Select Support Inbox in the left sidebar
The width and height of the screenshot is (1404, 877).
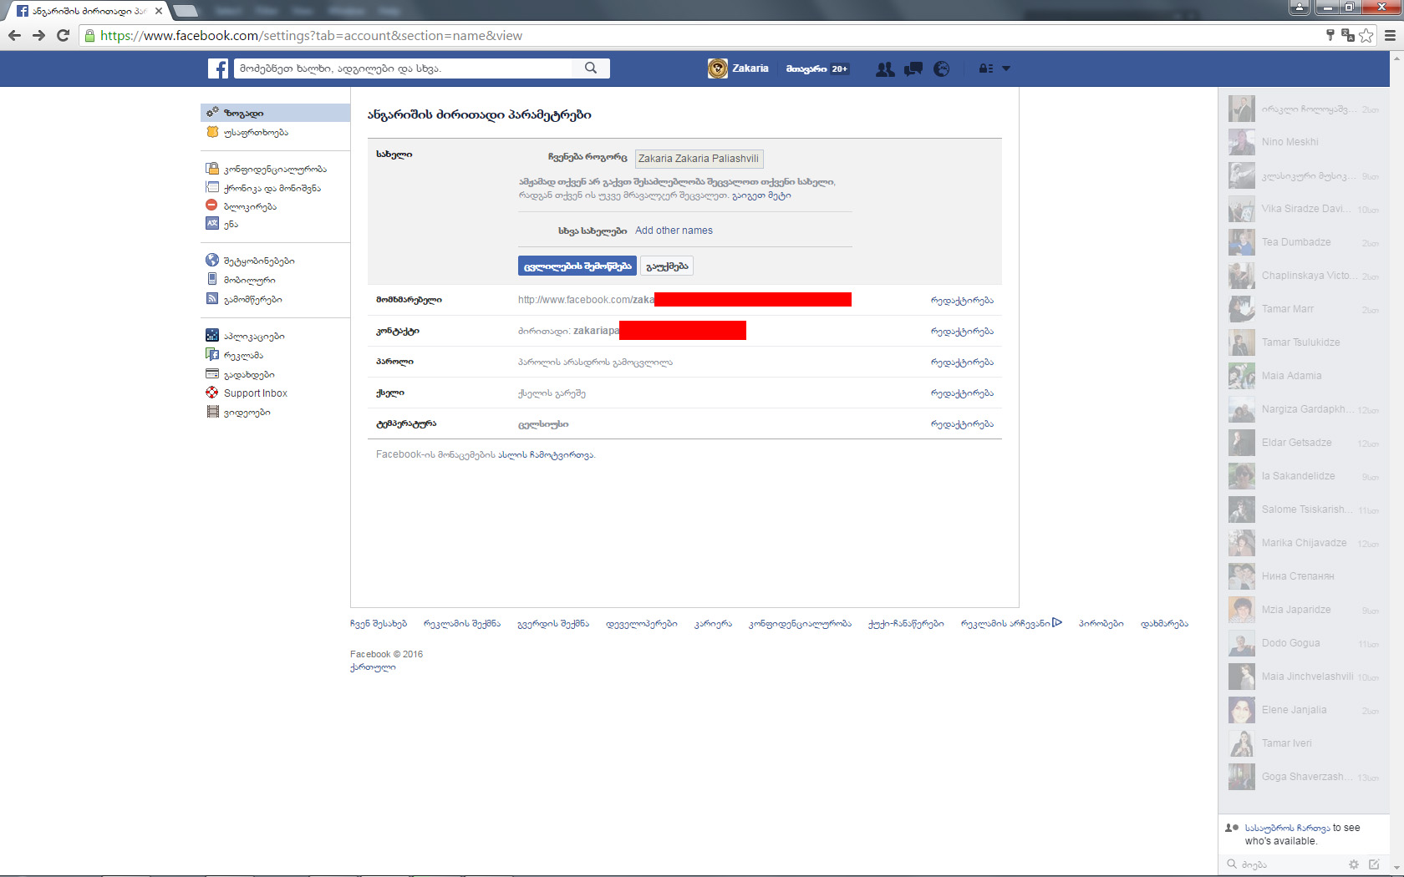pos(255,393)
